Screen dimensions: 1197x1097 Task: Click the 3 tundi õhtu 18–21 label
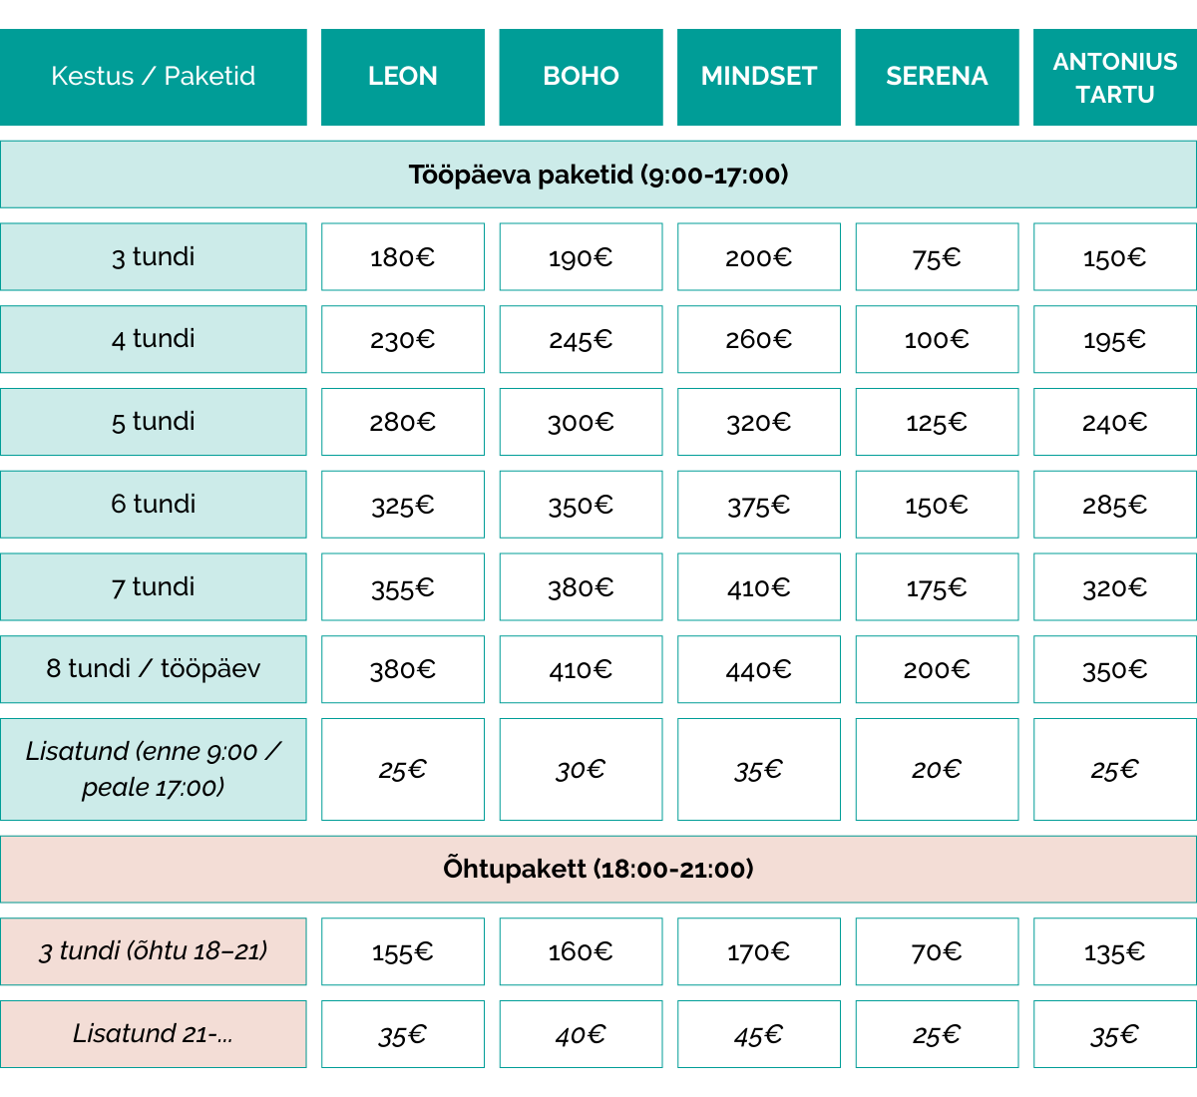(x=154, y=951)
